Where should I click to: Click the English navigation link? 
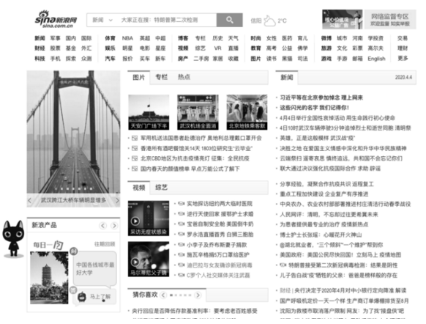376,59
